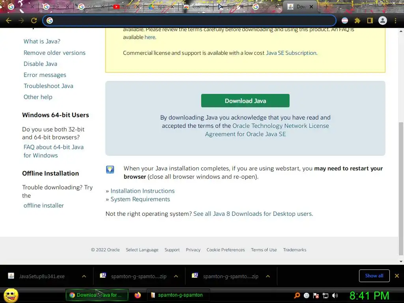Expand chevron of zip download beside Show all
The image size is (404, 303).
click(x=268, y=276)
